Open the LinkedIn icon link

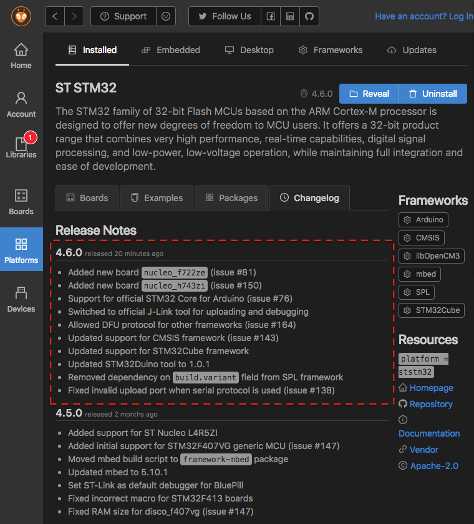[290, 16]
